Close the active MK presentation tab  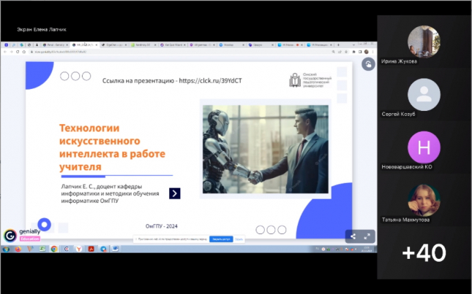97,45
